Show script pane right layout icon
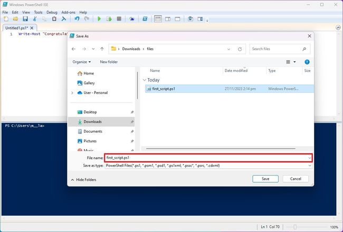 click(168, 19)
